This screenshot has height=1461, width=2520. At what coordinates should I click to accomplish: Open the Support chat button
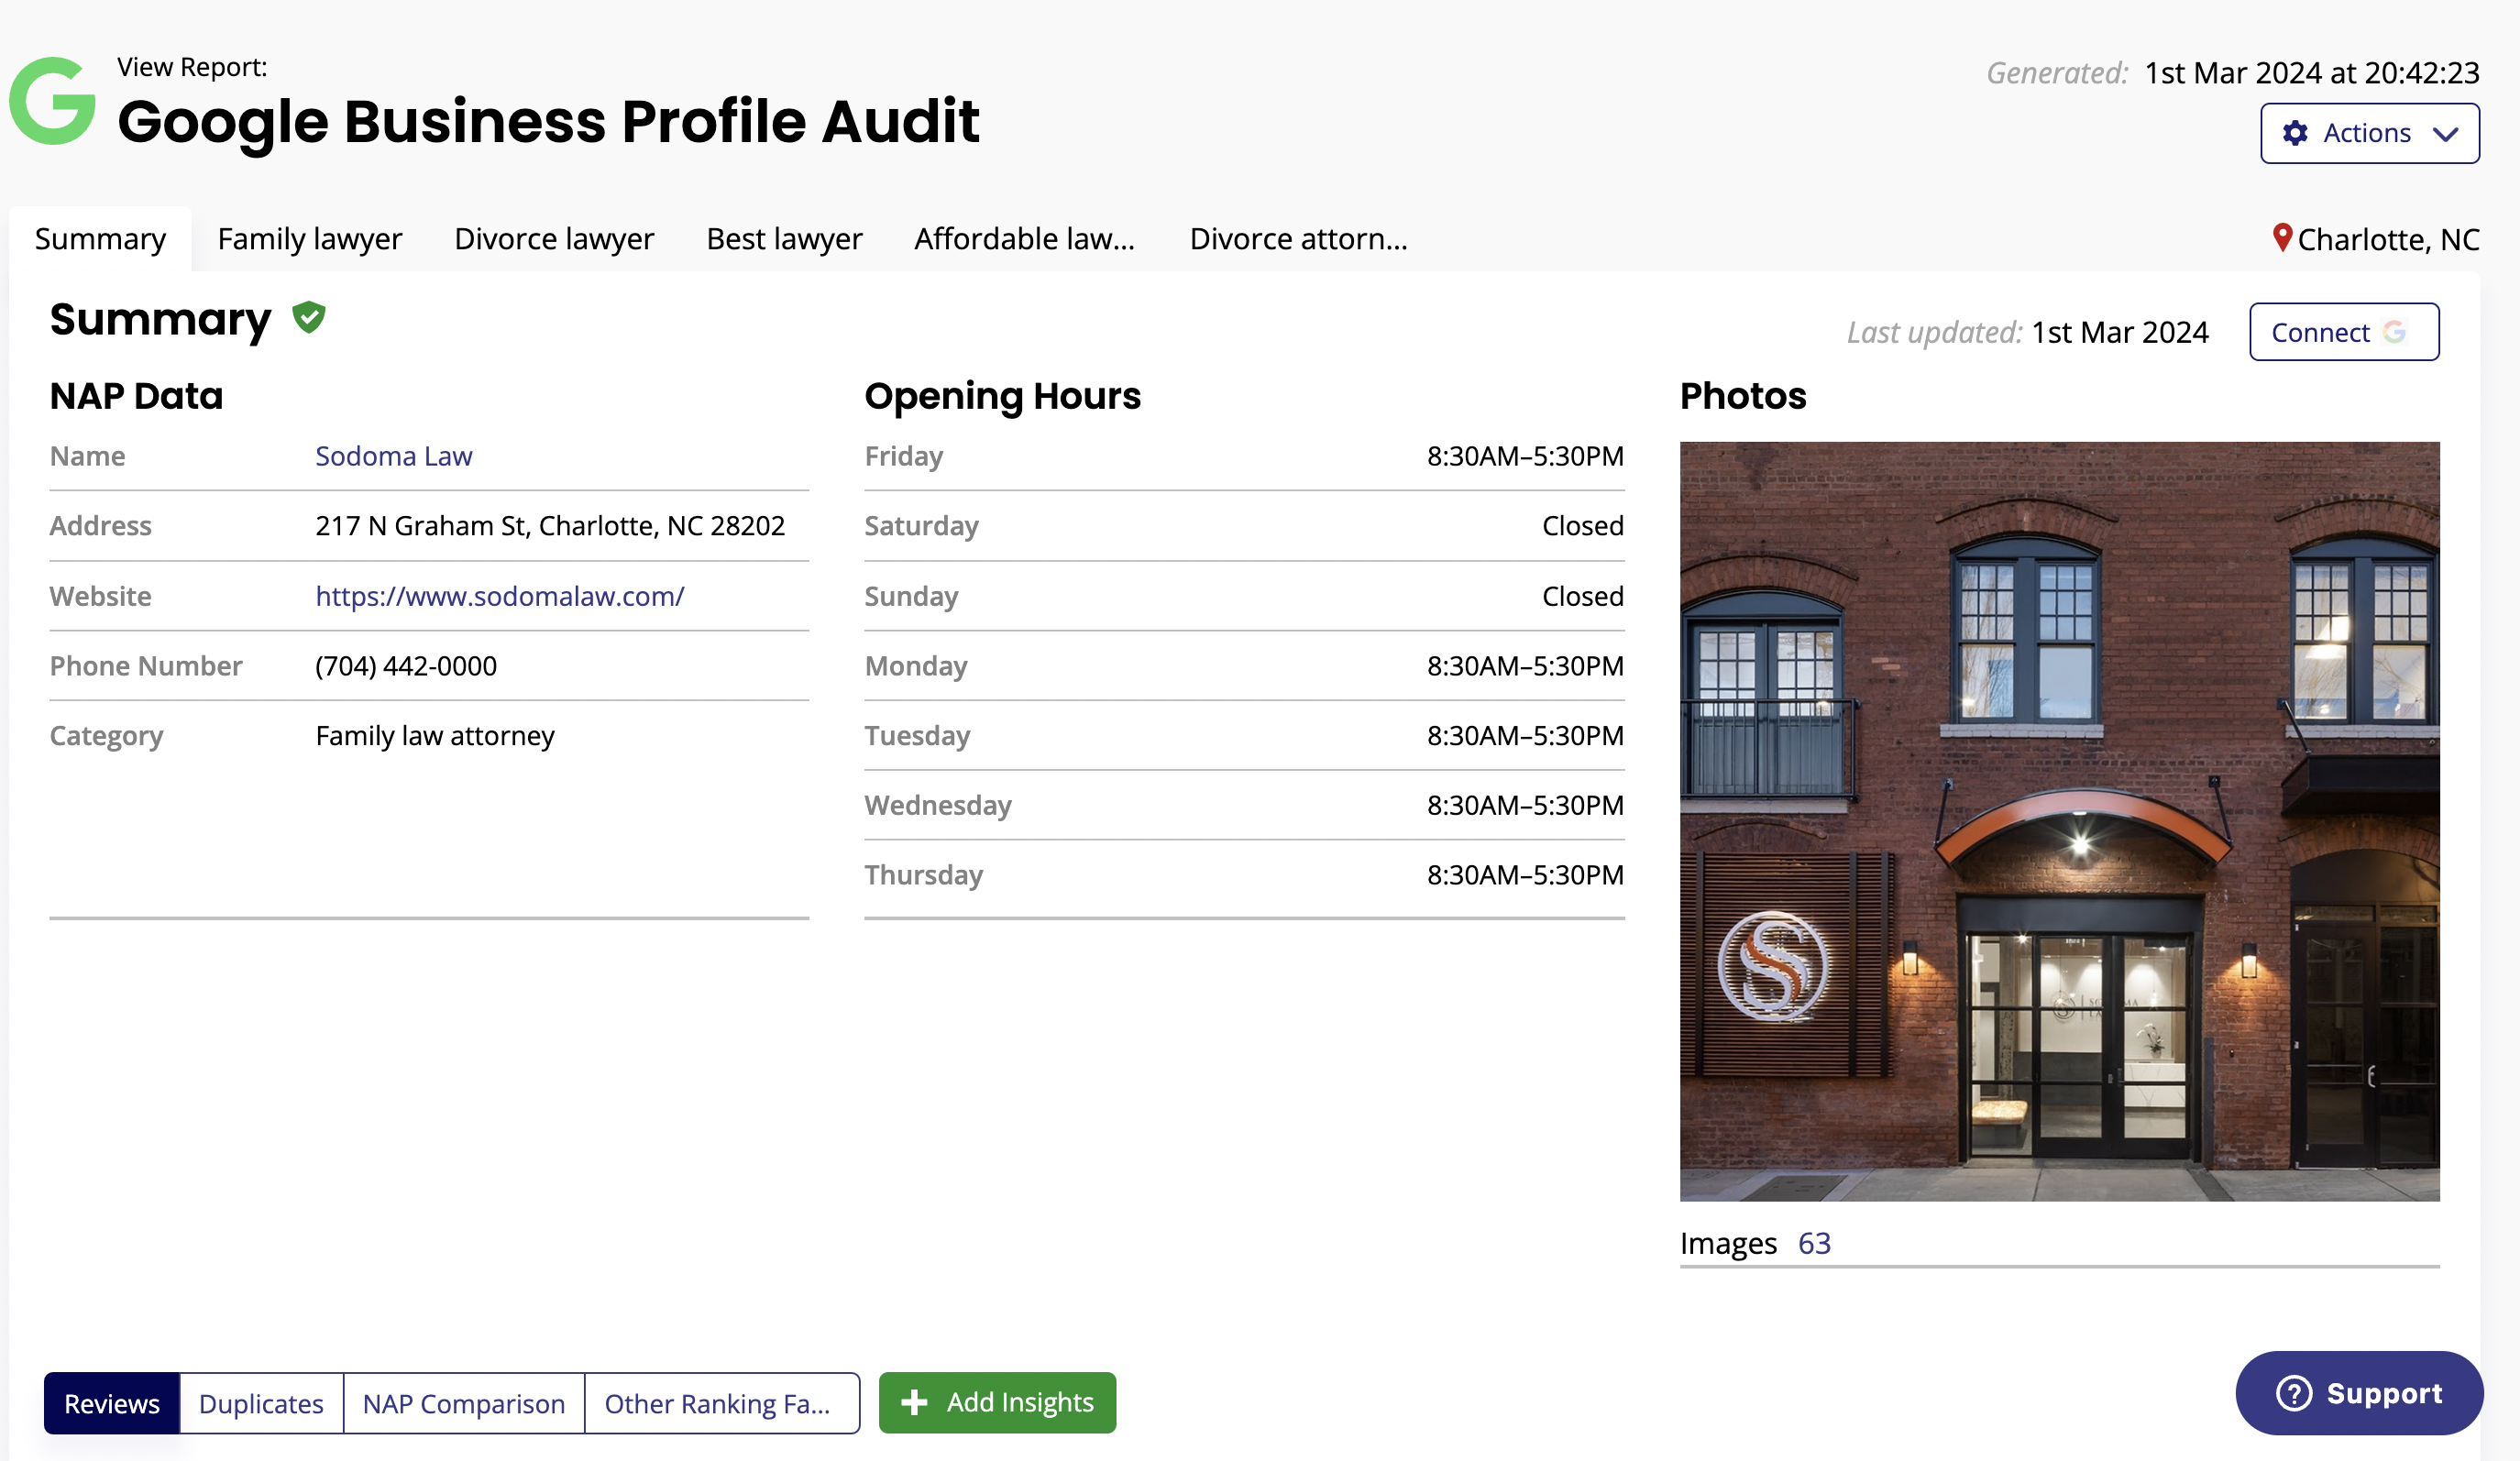pyautogui.click(x=2359, y=1393)
